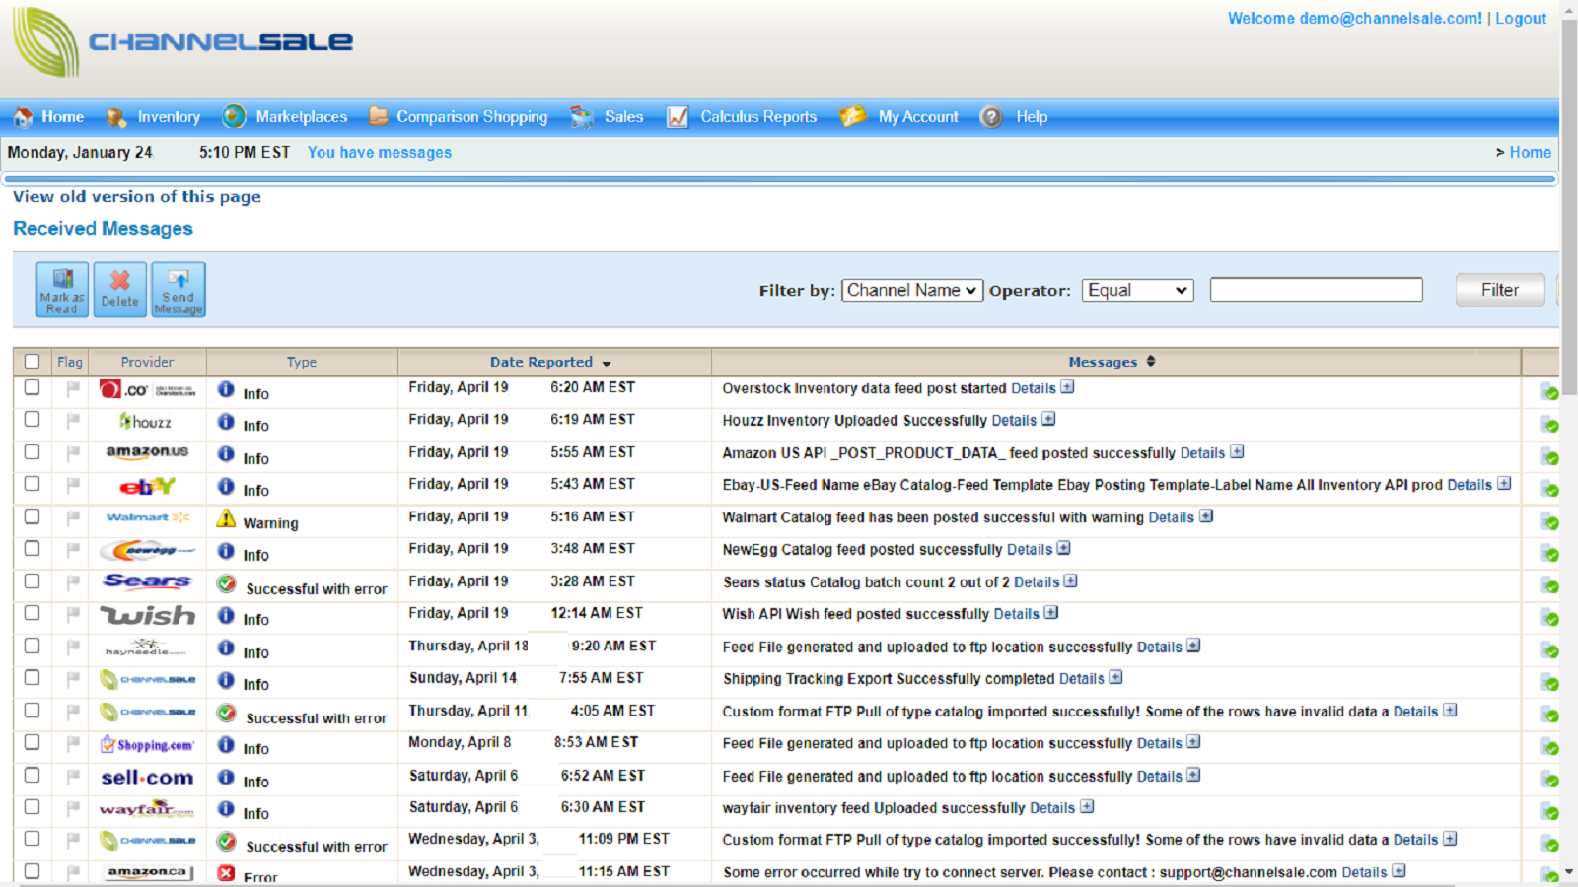Open the Operator dropdown showing Equal
1578x887 pixels.
point(1136,289)
